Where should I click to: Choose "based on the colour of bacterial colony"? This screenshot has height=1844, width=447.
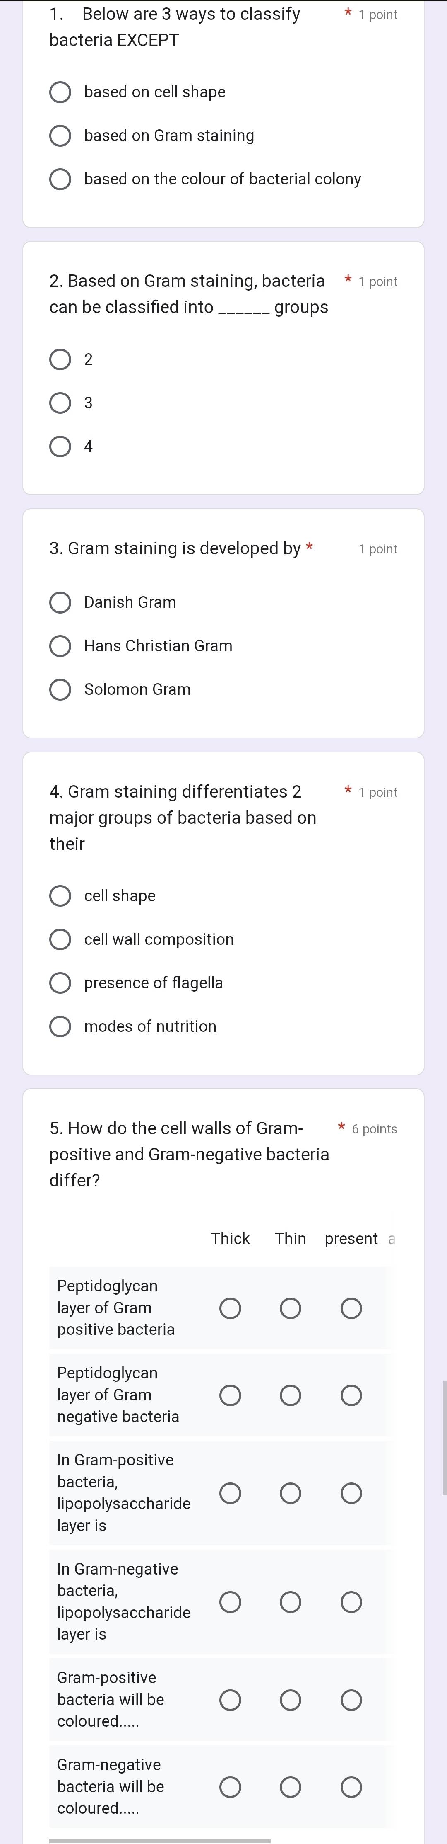pos(60,180)
